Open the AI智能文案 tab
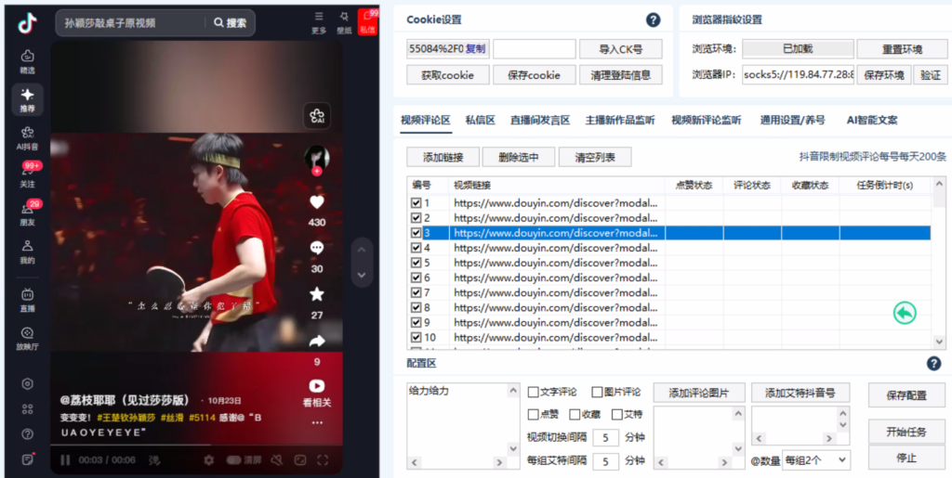Image resolution: width=952 pixels, height=478 pixels. pyautogui.click(x=871, y=120)
